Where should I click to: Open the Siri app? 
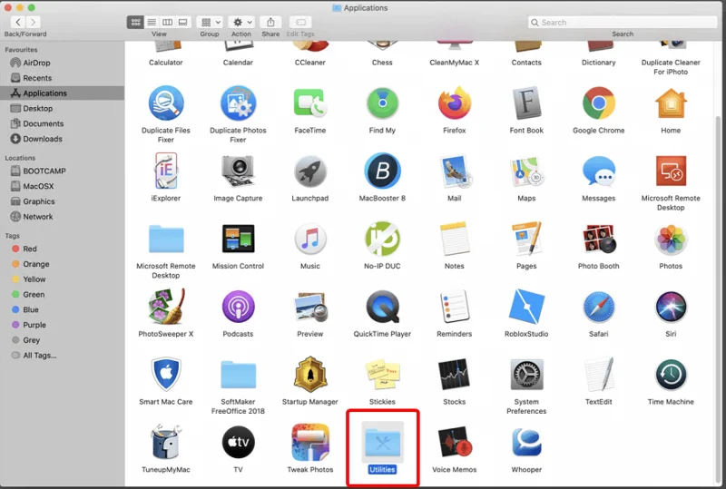671,306
